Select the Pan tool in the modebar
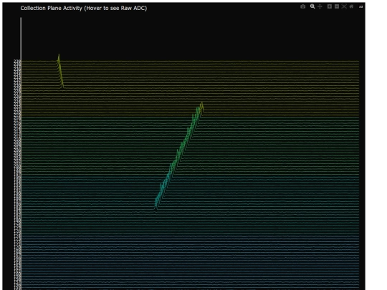Image resolution: width=387 pixels, height=290 pixels. click(320, 6)
